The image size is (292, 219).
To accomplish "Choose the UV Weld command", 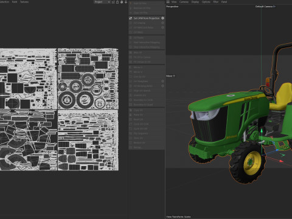I will 147,32.
